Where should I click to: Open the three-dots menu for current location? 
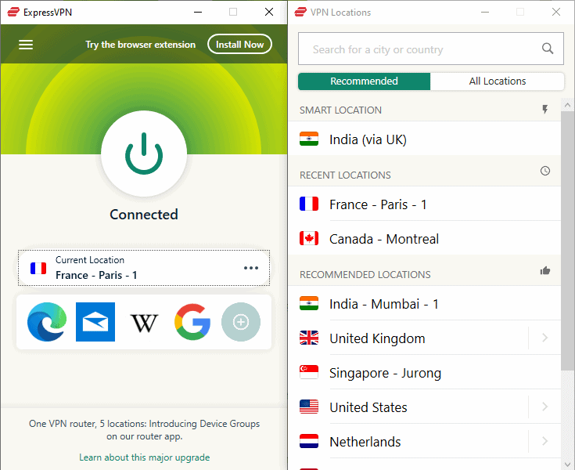[251, 268]
